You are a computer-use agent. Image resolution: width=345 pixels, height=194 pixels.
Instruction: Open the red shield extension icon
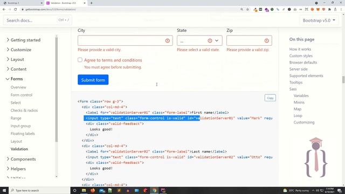point(323,9)
